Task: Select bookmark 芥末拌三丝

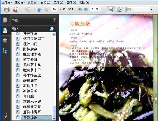Action: click(x=32, y=75)
